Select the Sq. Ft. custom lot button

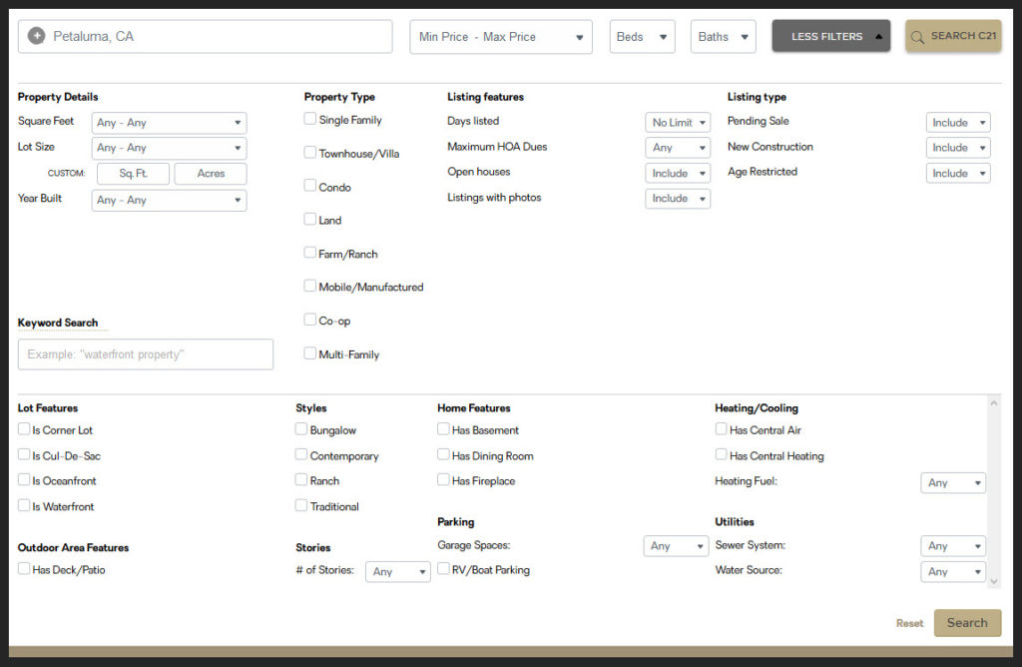click(x=133, y=174)
